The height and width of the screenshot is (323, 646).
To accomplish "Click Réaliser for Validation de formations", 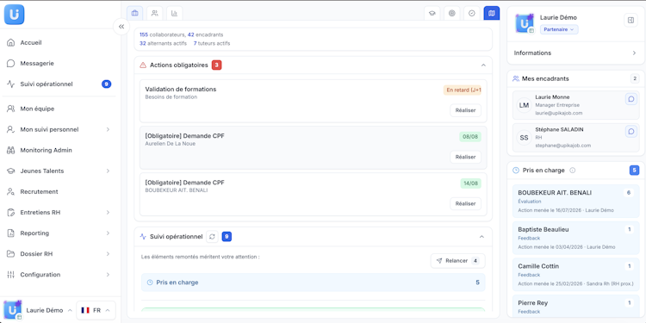I will coord(465,110).
